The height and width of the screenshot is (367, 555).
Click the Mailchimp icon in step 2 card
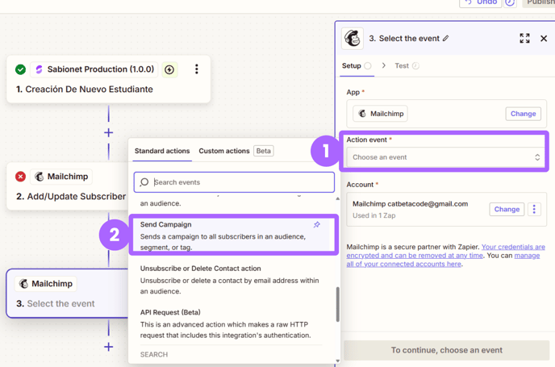tap(39, 177)
